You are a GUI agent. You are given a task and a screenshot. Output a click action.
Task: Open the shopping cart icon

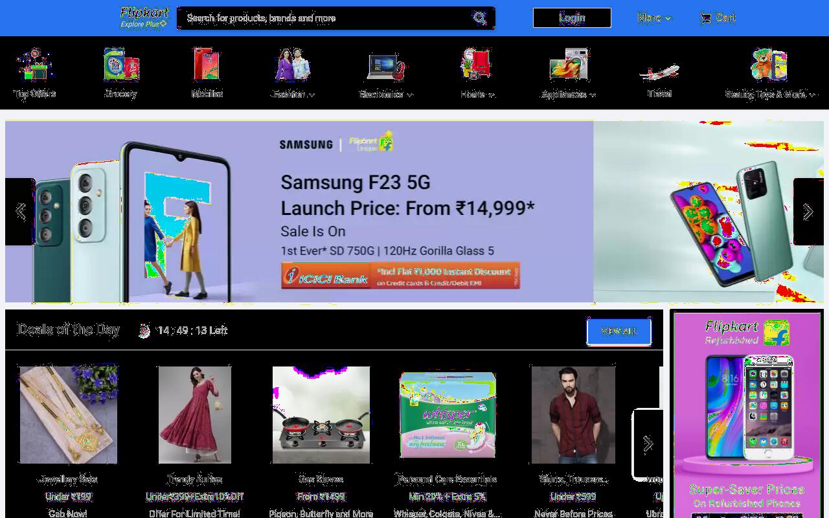click(x=705, y=18)
